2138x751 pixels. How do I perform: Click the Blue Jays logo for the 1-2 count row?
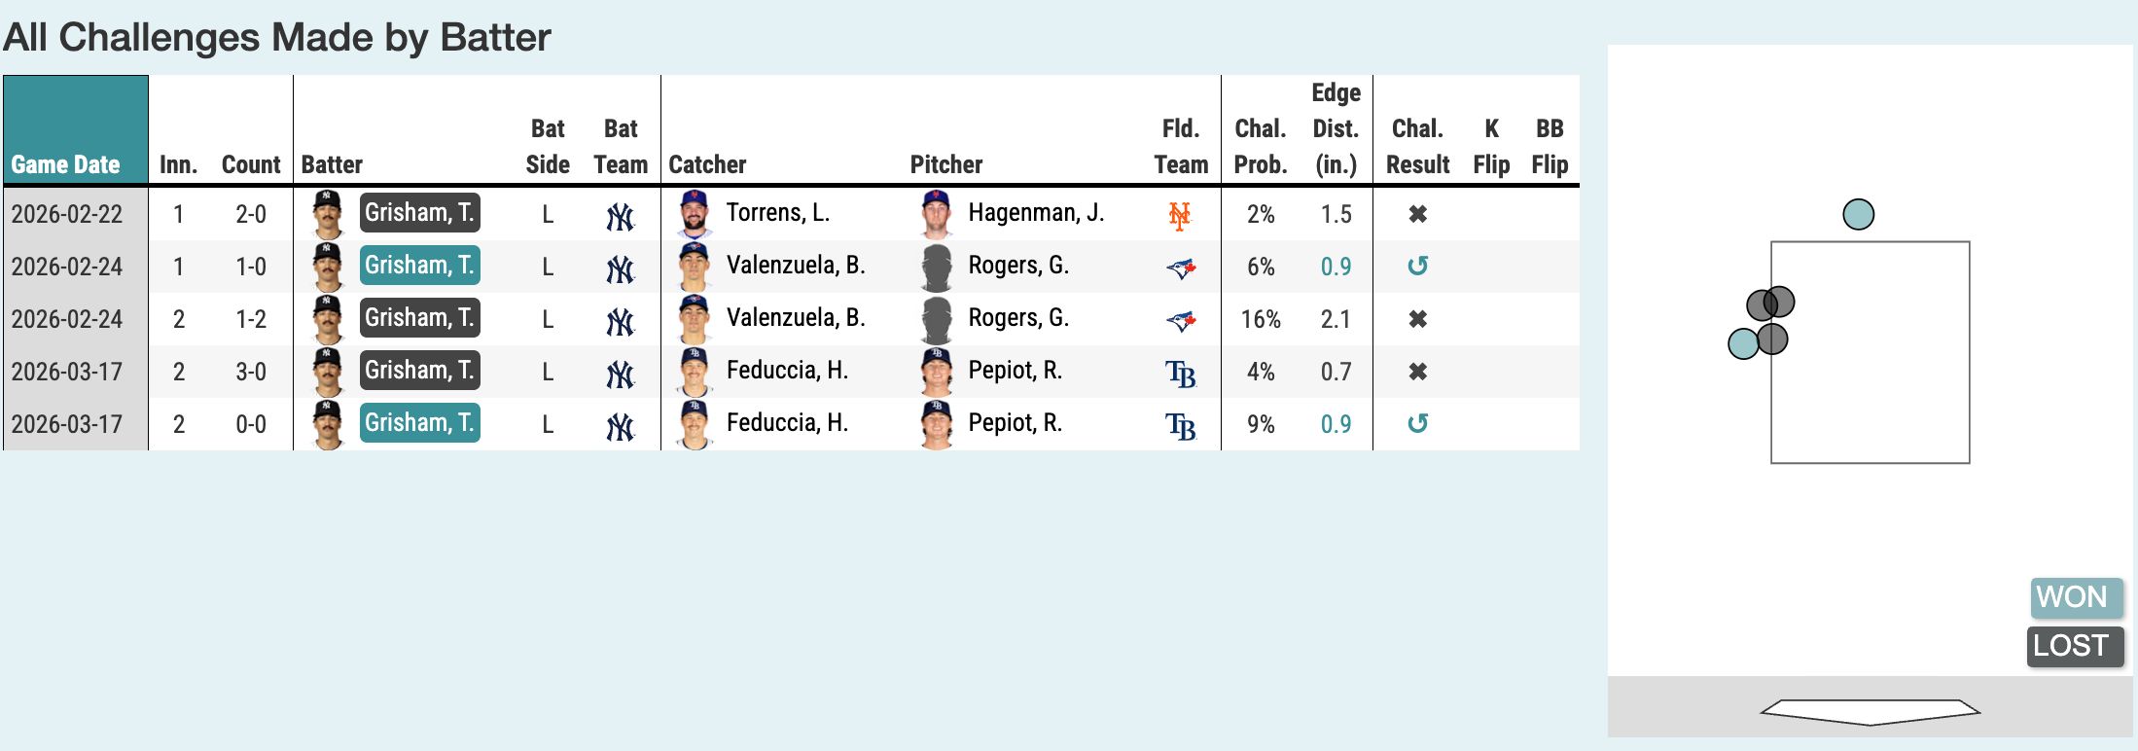click(1181, 320)
